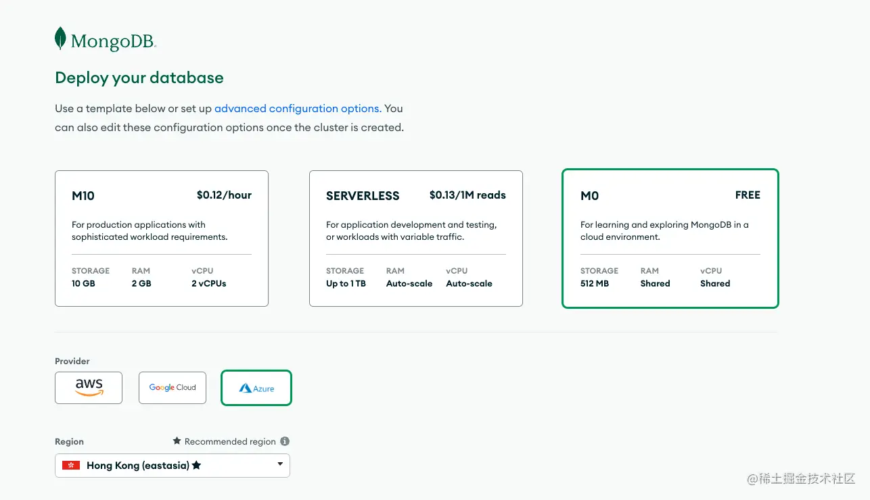870x500 pixels.
Task: Click the 2 GB RAM value
Action: click(141, 284)
